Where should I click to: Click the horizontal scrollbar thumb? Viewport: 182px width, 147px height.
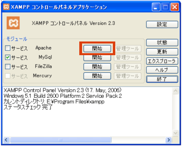pyautogui.click(x=61, y=140)
